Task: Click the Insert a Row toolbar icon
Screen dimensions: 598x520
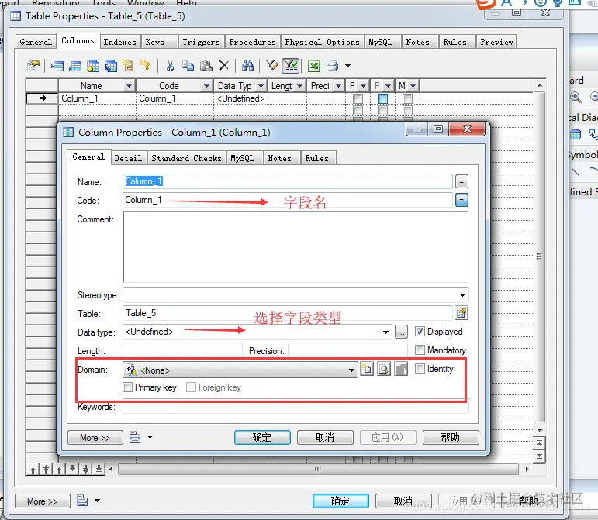Action: point(57,66)
